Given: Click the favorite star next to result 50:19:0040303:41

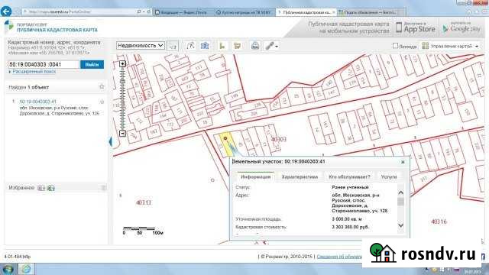Looking at the screenshot, I should pyautogui.click(x=102, y=102).
